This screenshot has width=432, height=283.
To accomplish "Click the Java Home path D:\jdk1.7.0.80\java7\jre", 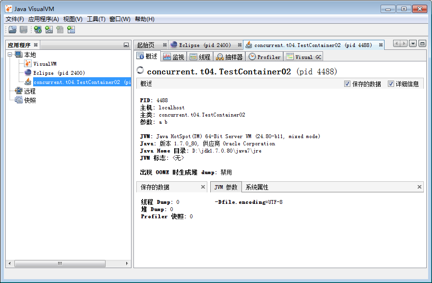I will click(227, 151).
